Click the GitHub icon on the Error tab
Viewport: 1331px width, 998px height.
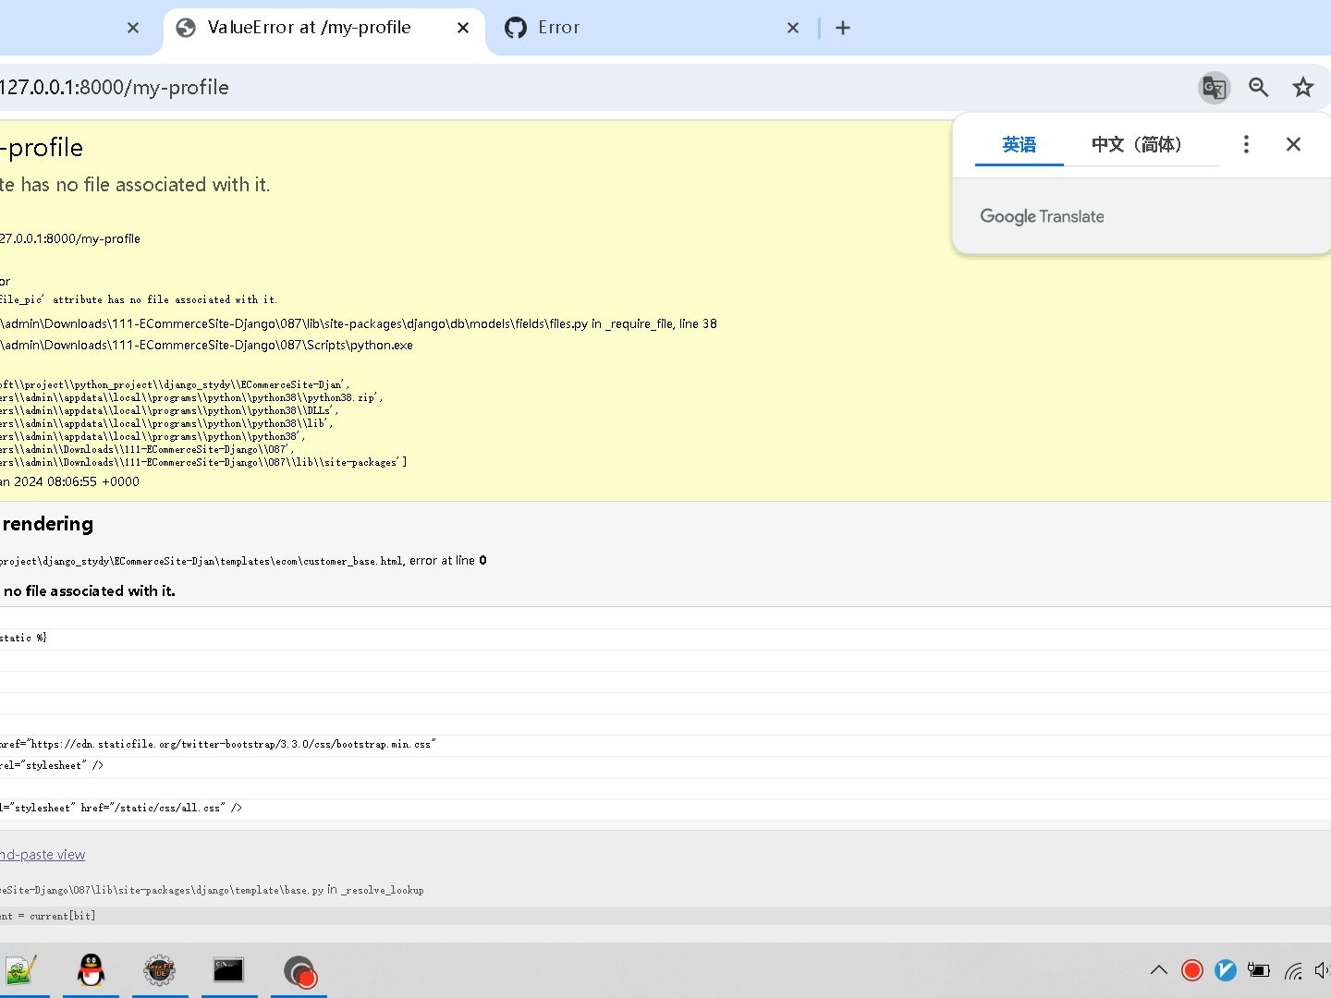point(515,28)
